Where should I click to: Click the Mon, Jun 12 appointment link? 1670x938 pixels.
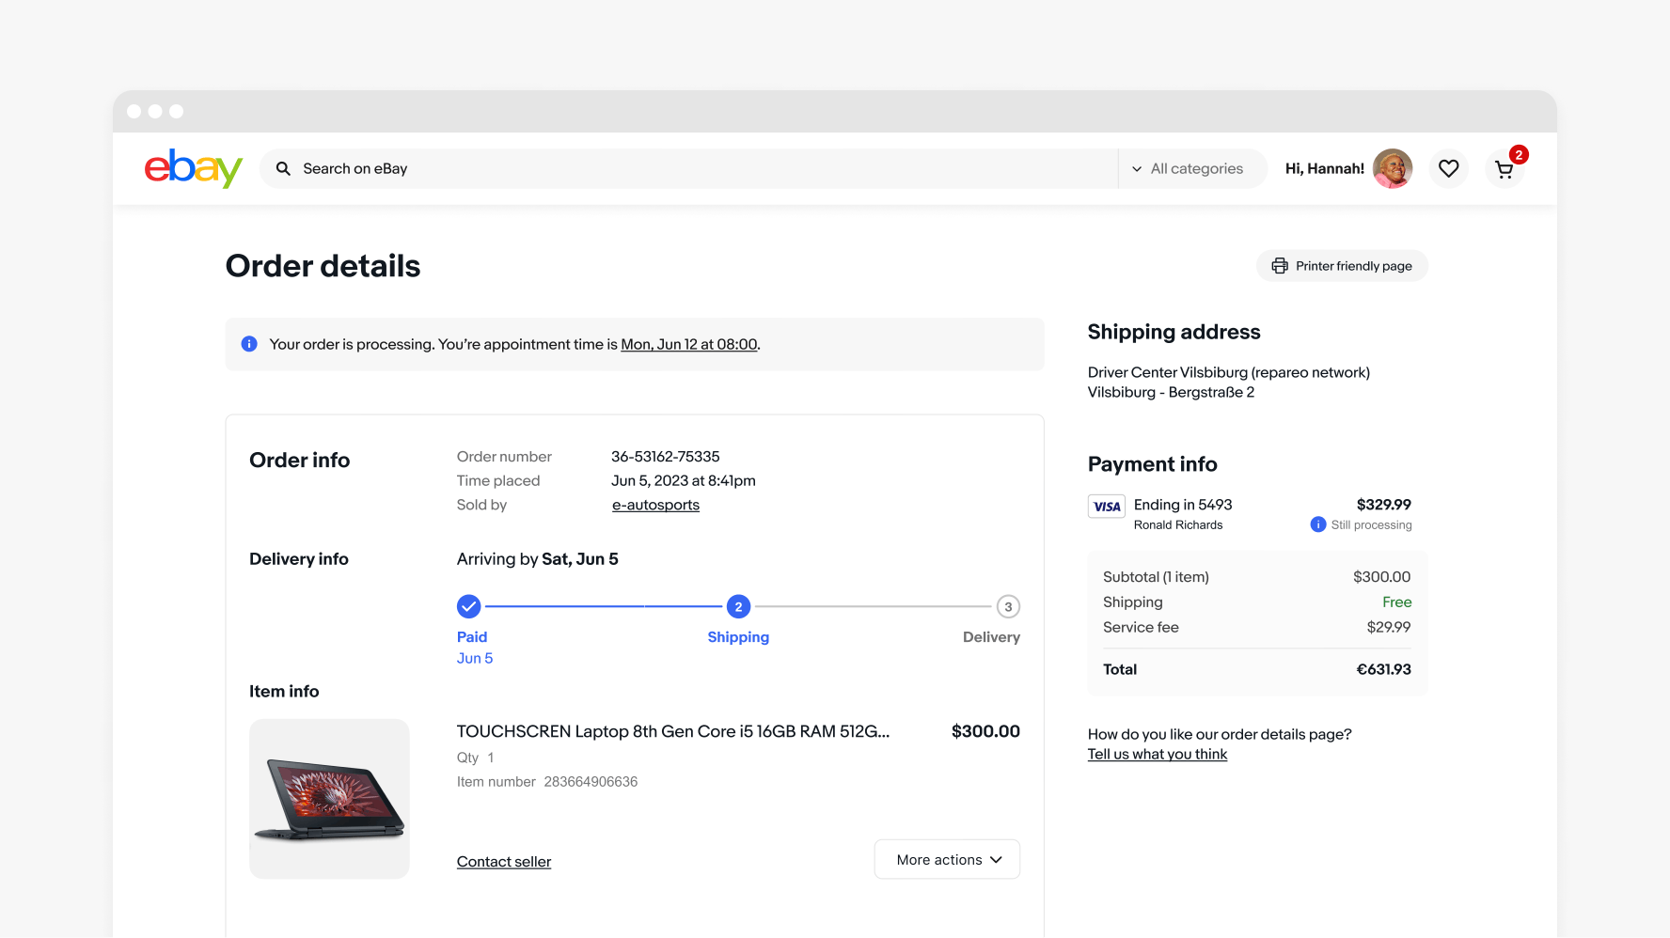[688, 344]
